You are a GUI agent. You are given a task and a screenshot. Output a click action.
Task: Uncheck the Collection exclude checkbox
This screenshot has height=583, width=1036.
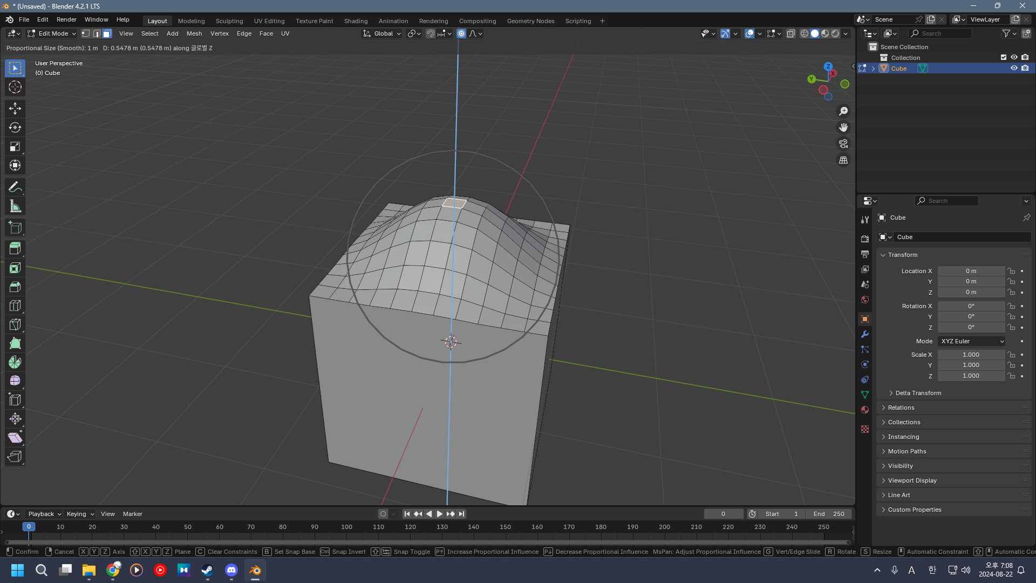pos(1003,58)
